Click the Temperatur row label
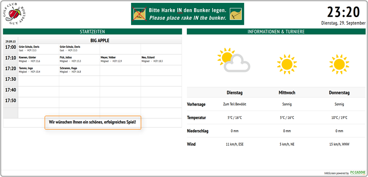Screen dimensions: 368x177 (196, 118)
